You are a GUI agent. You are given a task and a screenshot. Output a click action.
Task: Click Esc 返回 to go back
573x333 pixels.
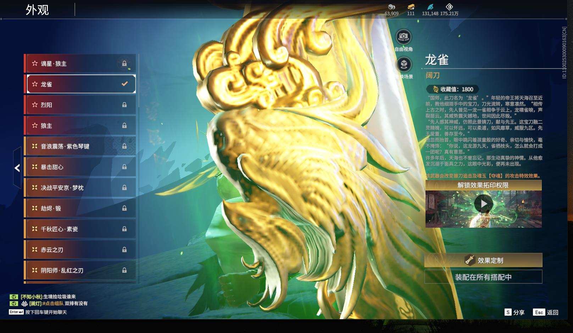[546, 312]
